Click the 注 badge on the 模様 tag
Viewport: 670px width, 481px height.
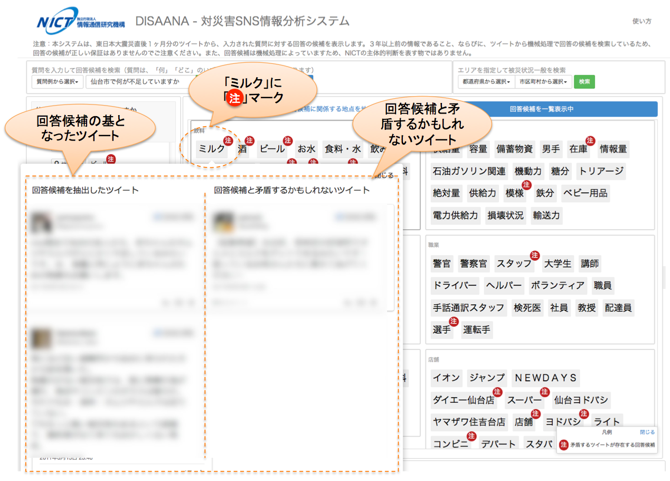coord(526,184)
